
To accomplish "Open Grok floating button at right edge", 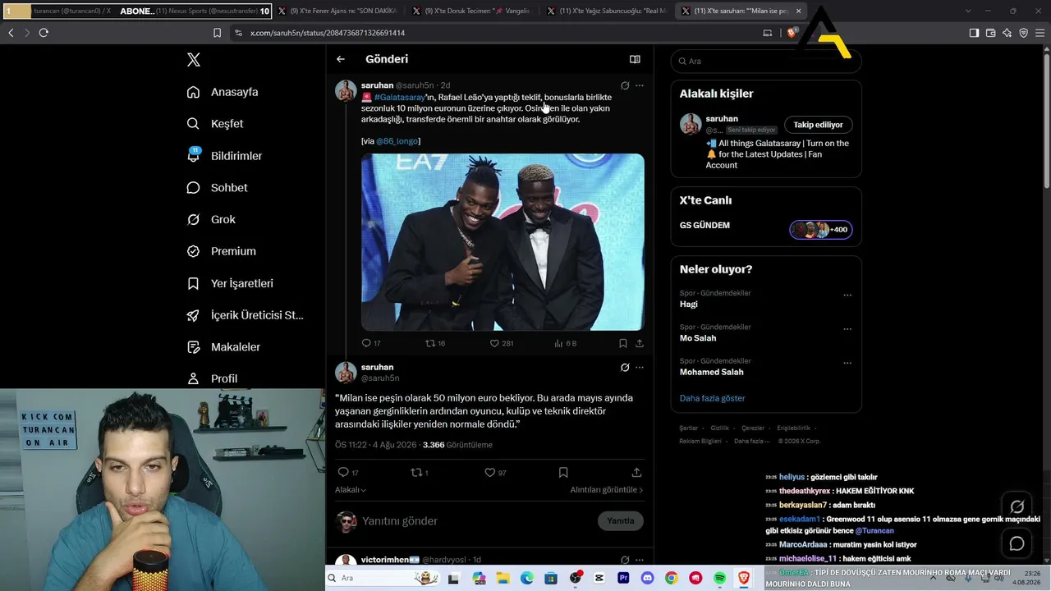I will tap(1017, 506).
